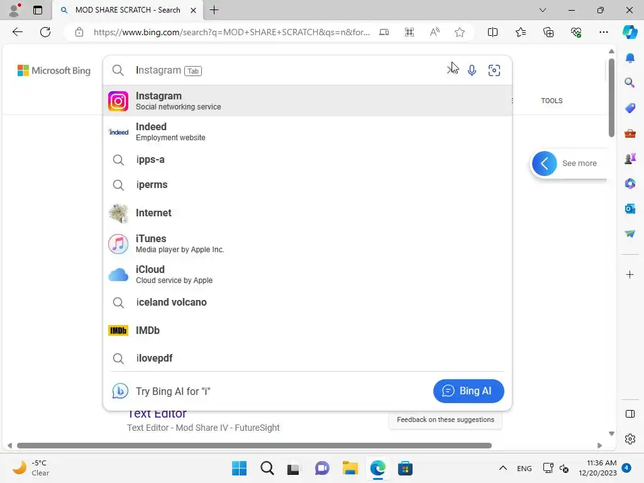Open the weather widget showing -5°C
Viewport: 644px width, 483px height.
pyautogui.click(x=31, y=468)
